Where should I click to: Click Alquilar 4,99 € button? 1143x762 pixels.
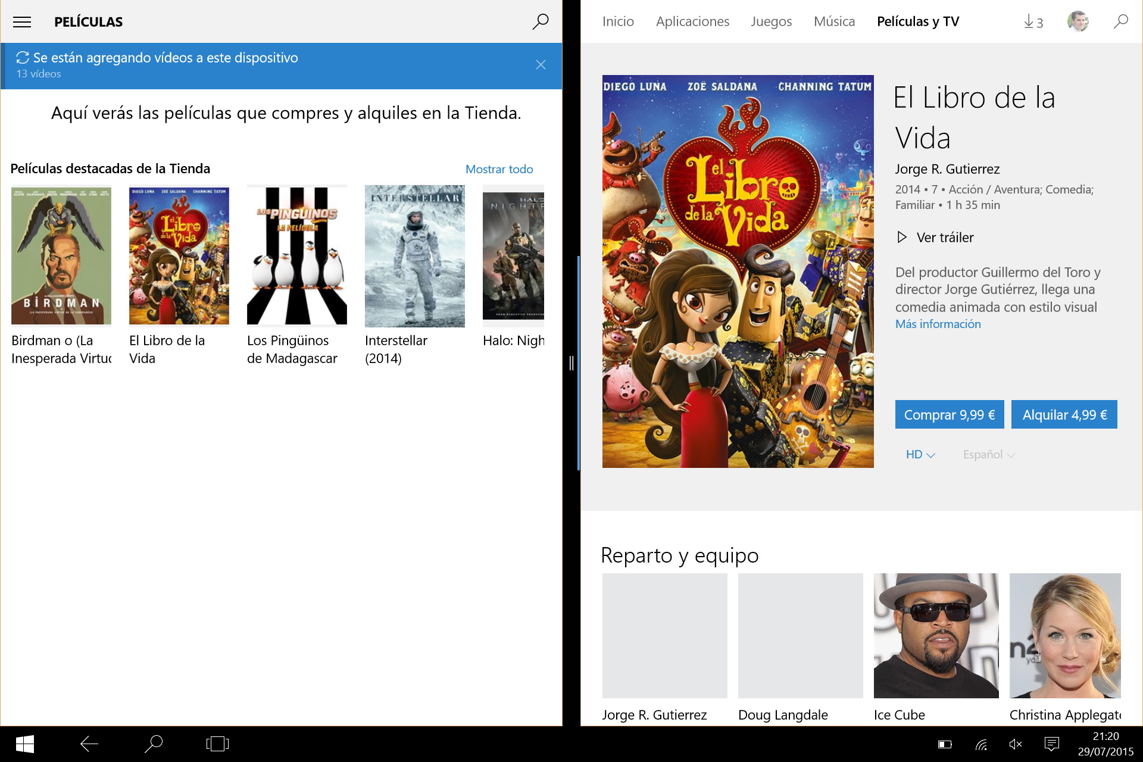point(1064,415)
